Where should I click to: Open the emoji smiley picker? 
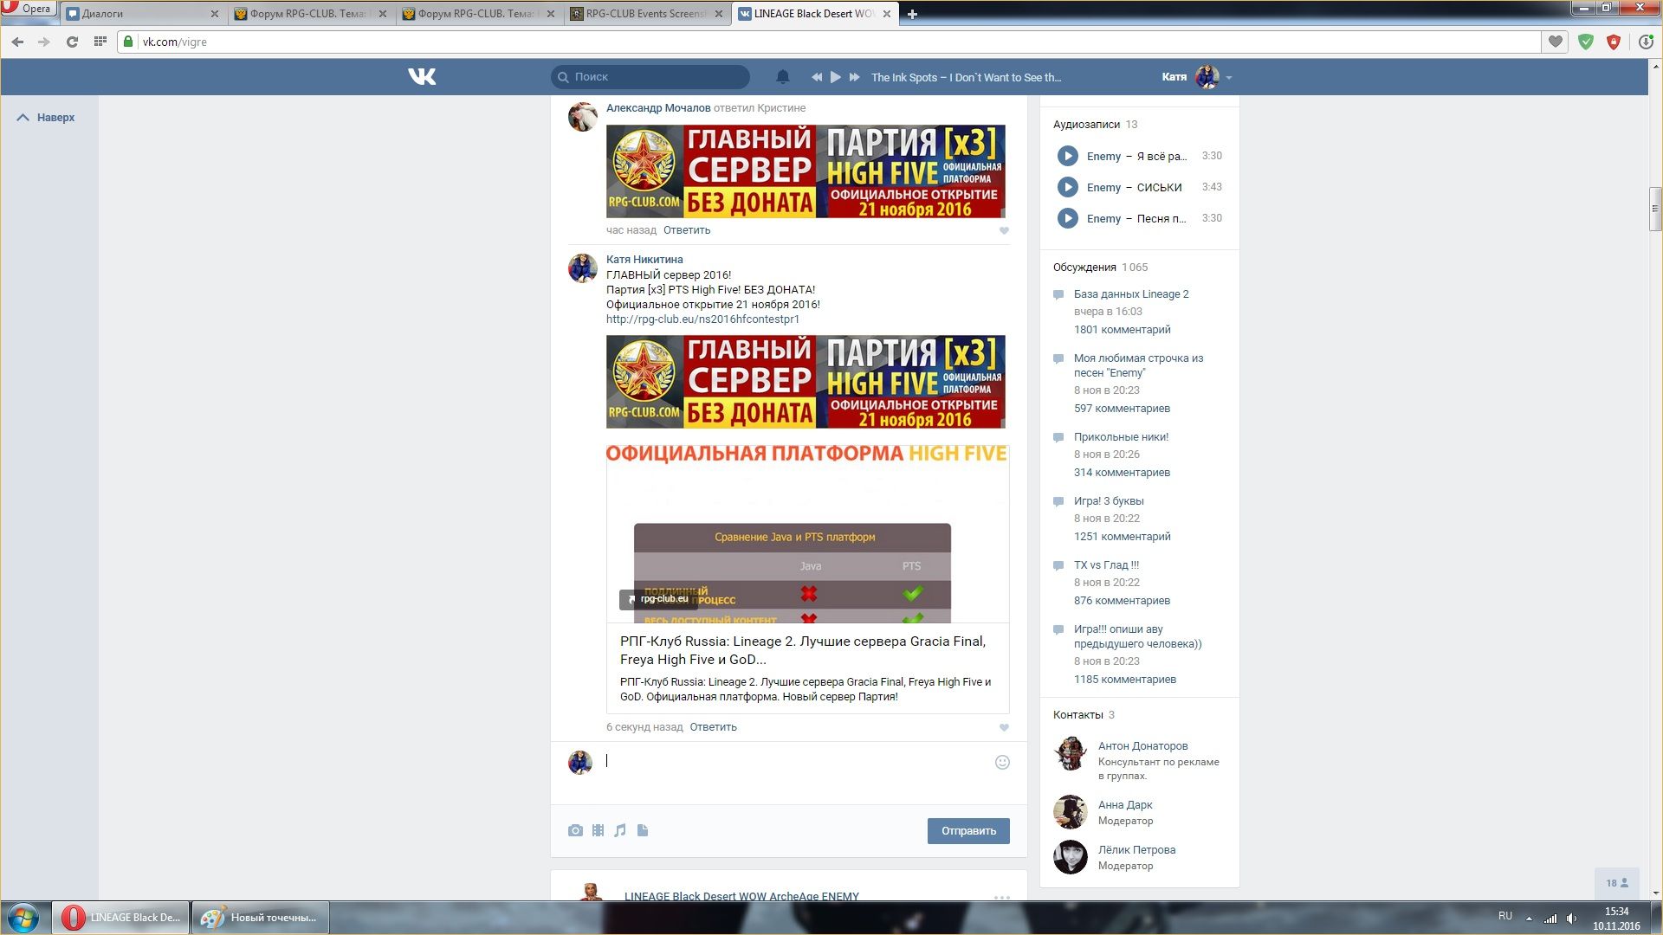pyautogui.click(x=1002, y=763)
